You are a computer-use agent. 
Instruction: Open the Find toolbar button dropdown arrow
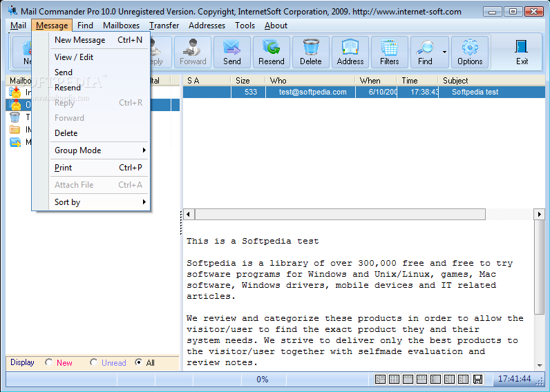(444, 52)
